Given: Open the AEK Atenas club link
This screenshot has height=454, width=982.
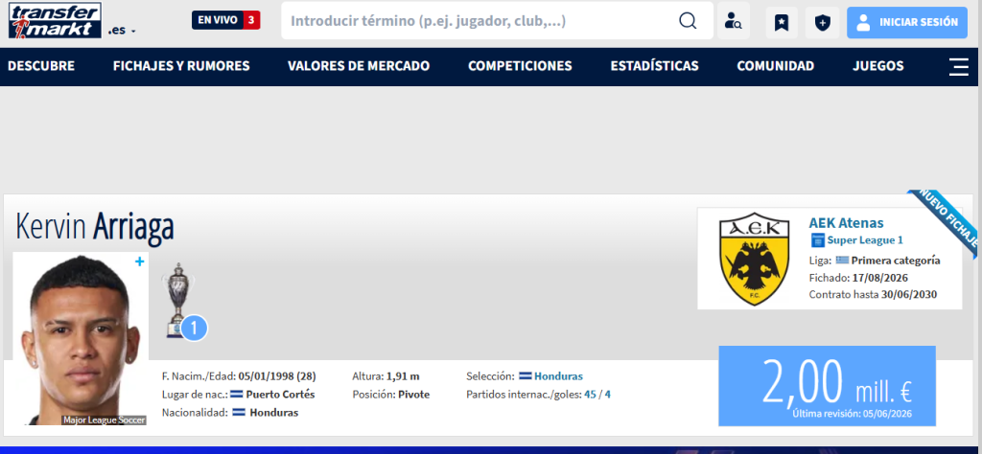Looking at the screenshot, I should tap(846, 222).
